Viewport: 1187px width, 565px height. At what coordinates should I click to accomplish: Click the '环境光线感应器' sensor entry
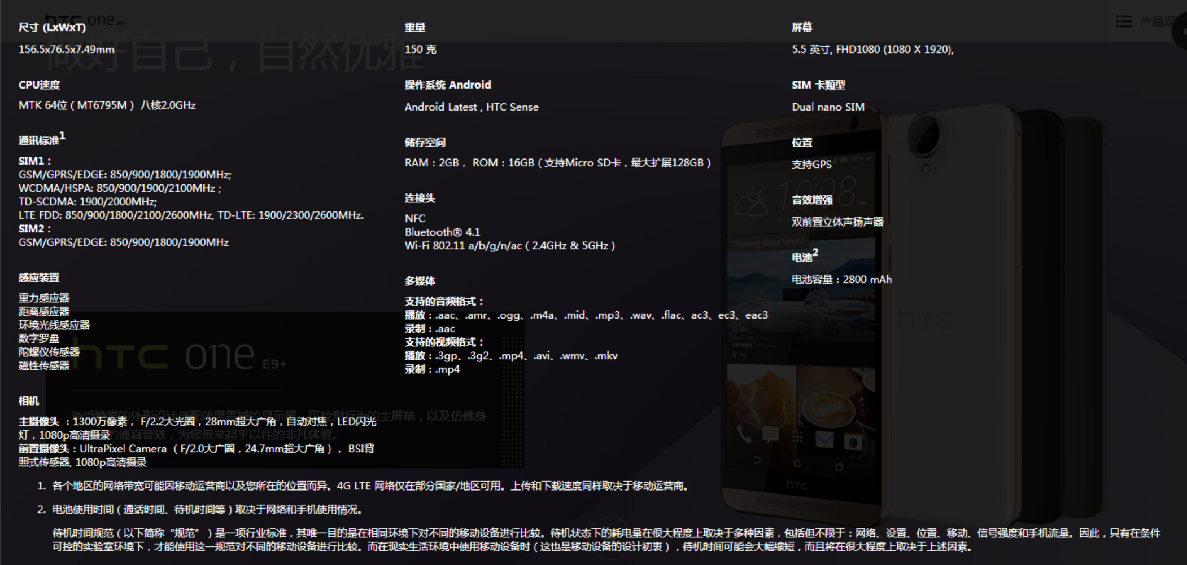(54, 325)
